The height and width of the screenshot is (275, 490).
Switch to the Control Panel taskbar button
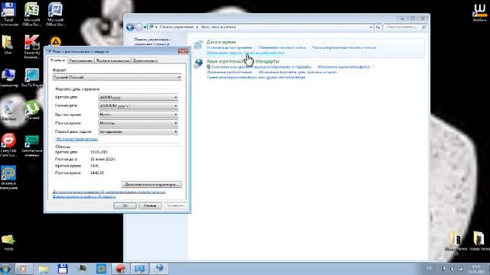click(x=139, y=269)
